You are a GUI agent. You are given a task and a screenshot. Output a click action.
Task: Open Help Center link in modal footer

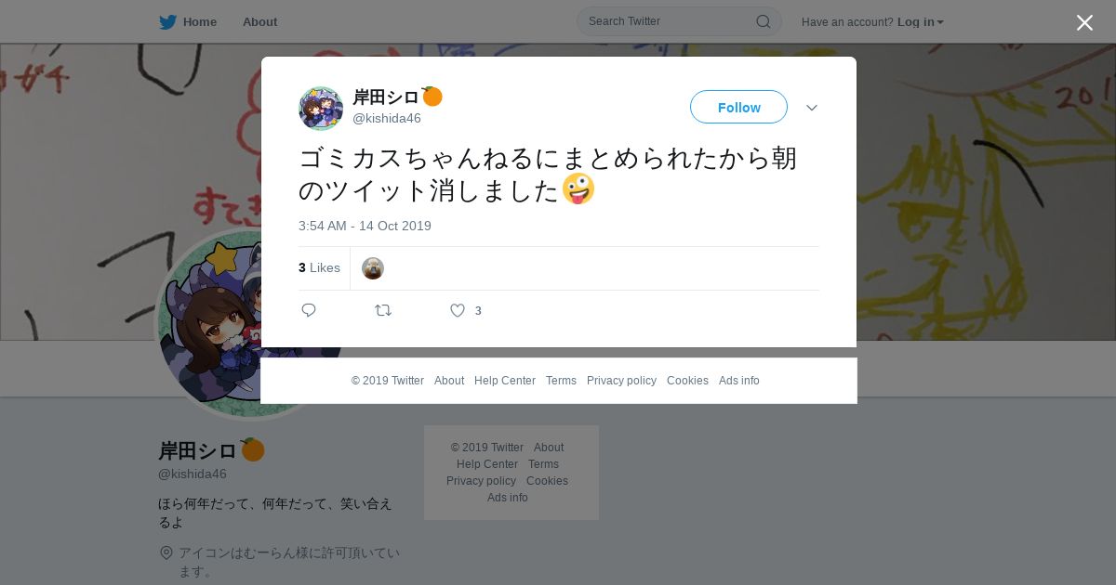[505, 381]
